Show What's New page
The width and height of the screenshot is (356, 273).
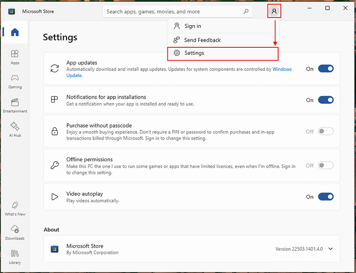[x=15, y=208]
